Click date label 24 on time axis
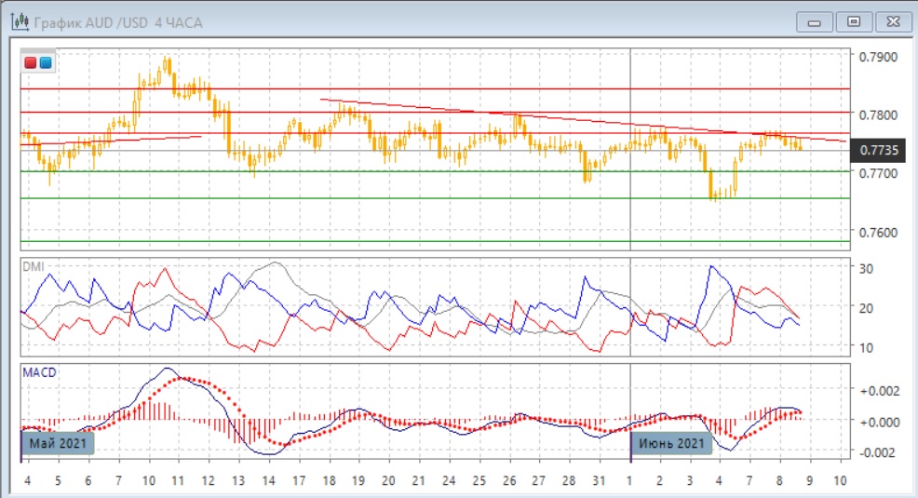The width and height of the screenshot is (918, 498). (449, 481)
